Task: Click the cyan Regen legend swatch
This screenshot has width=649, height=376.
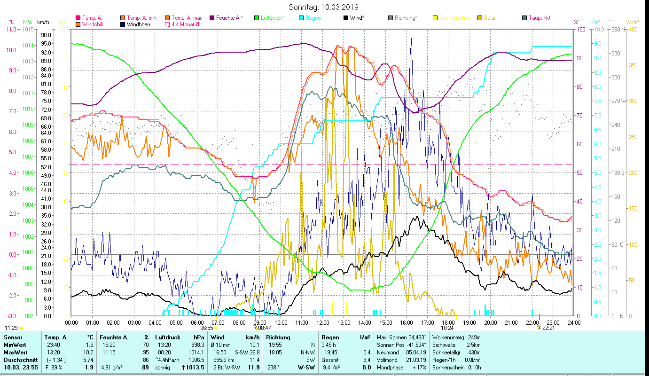Action: pos(301,18)
